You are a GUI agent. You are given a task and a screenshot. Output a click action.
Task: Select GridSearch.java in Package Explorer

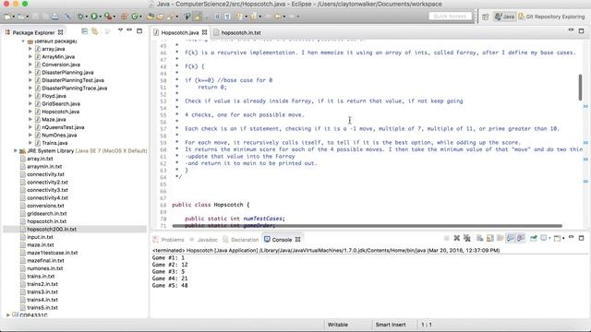(x=61, y=103)
